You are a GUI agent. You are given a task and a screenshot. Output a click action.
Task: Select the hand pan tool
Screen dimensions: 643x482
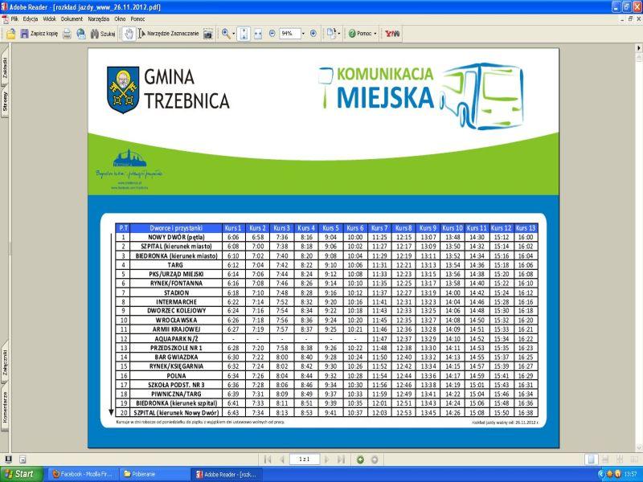click(128, 34)
